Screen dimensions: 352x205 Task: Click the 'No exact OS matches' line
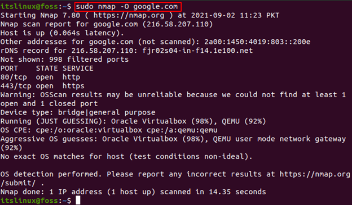coord(126,157)
